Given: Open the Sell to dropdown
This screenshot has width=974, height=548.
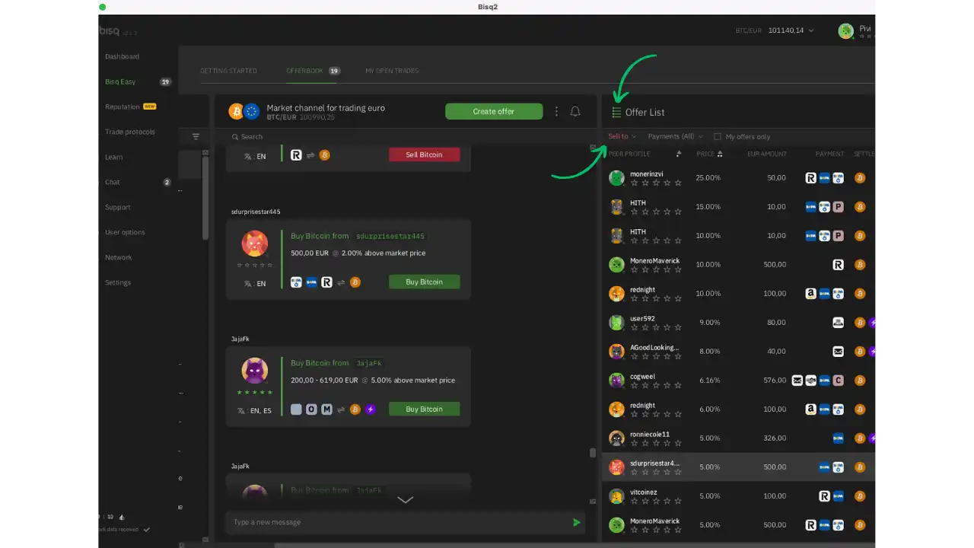Looking at the screenshot, I should tap(622, 137).
